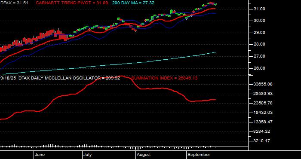
Task: Click the right end of the cyan 200-day MA line
Action: [215, 52]
